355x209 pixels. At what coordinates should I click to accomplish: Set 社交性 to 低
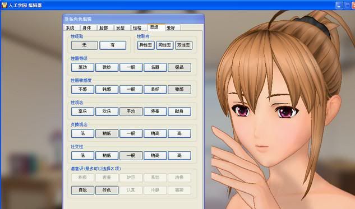pos(82,155)
